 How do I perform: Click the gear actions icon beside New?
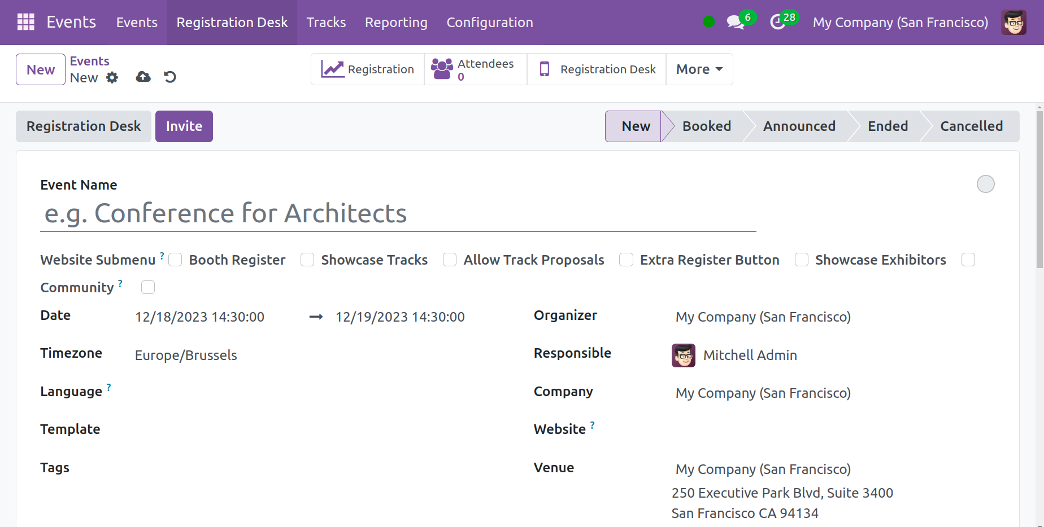pos(112,77)
